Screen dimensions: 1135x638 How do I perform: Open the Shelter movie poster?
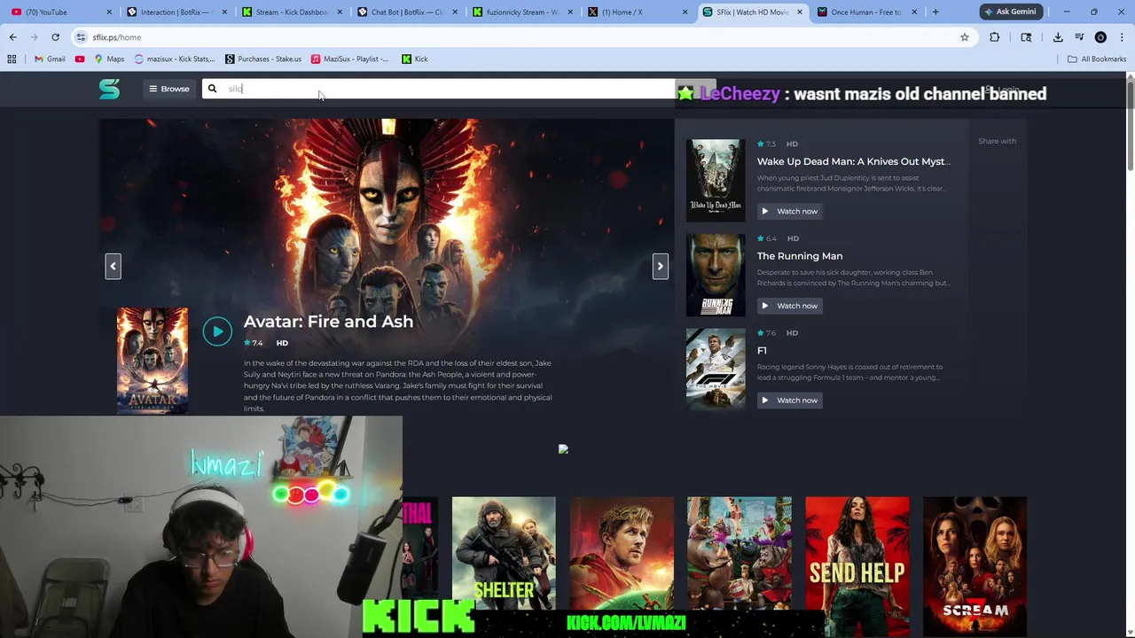pos(504,553)
